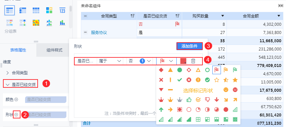Select the stacked column chart type
Viewport: 286px width, 127px height.
(x=62, y=22)
